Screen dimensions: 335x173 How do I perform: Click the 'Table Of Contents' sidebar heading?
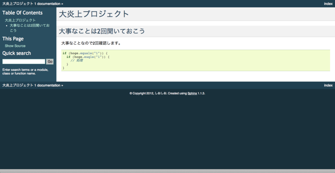[23, 13]
